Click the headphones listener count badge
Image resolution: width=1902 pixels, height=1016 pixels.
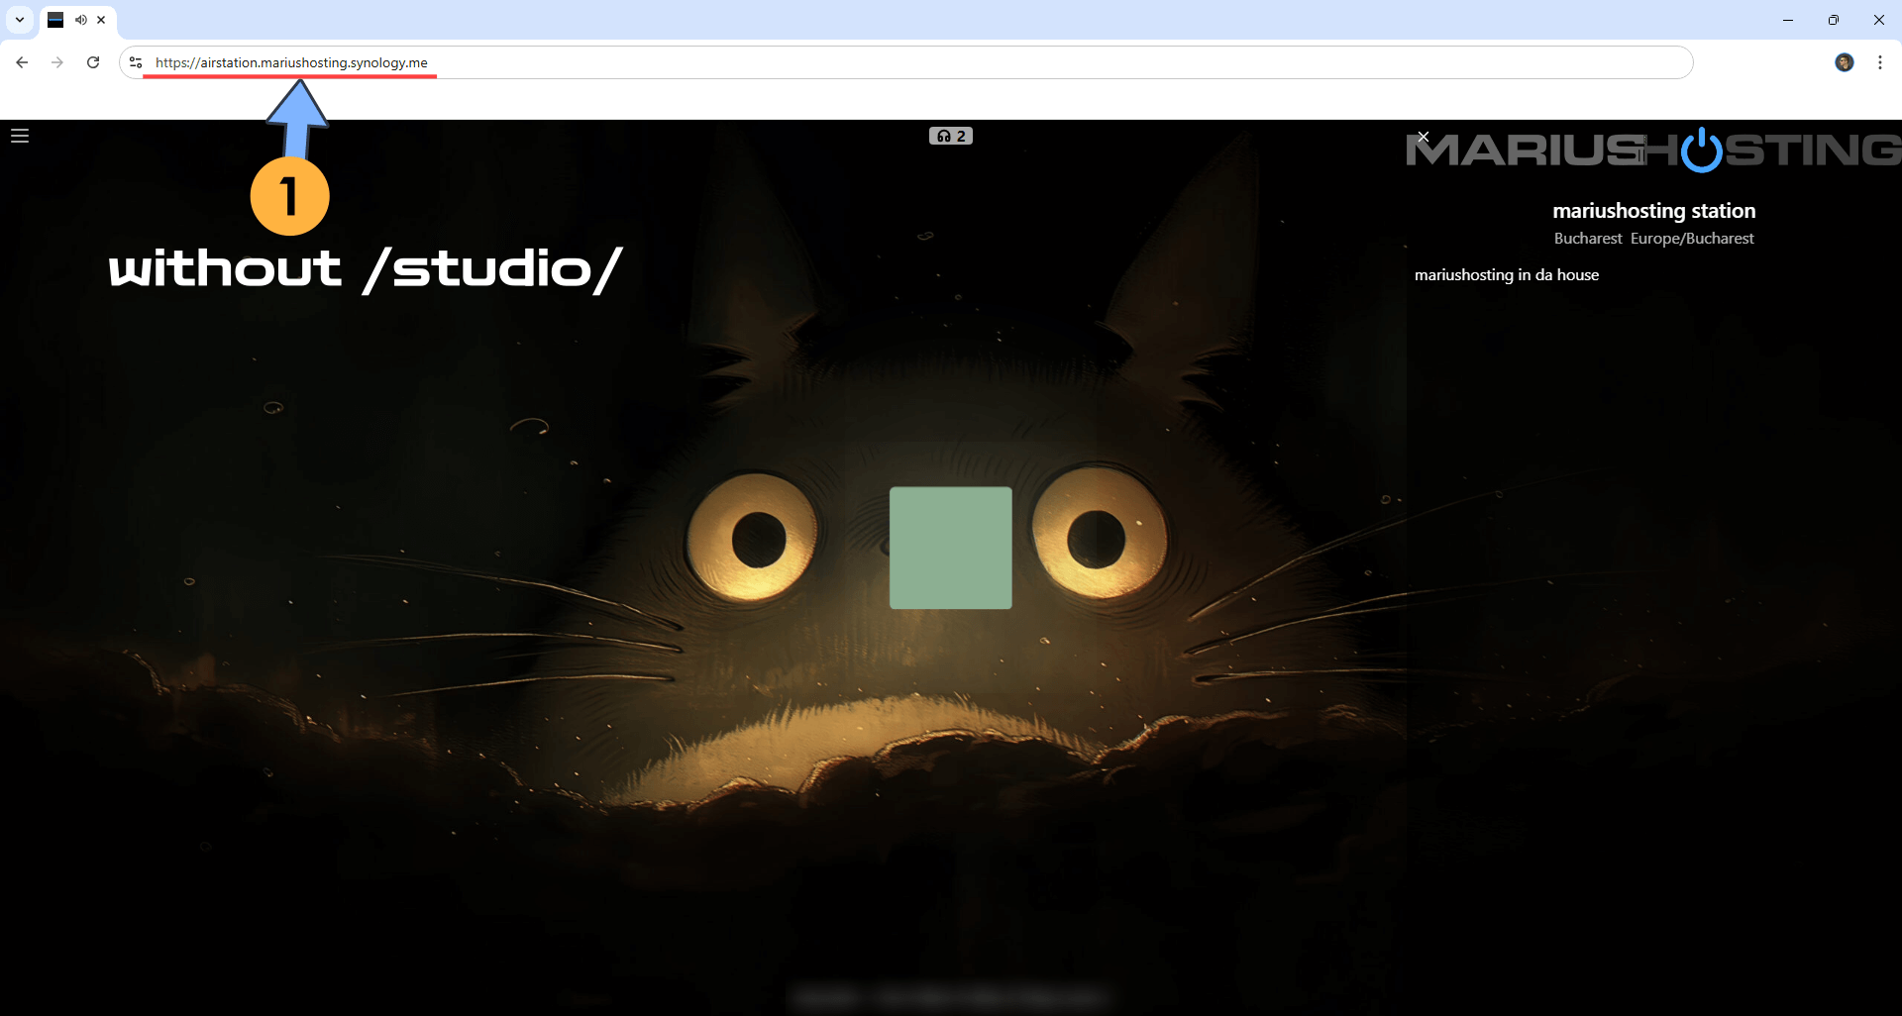pyautogui.click(x=950, y=136)
